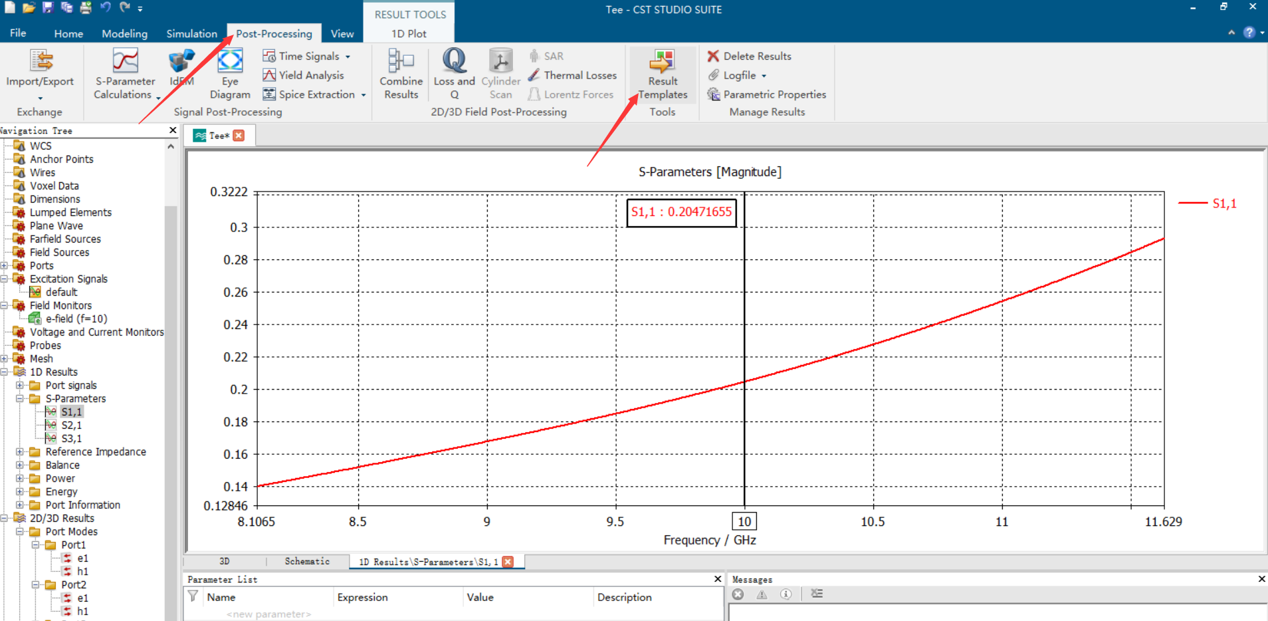The width and height of the screenshot is (1268, 621).
Task: Expand the Reference Impedance folder
Action: 20,452
